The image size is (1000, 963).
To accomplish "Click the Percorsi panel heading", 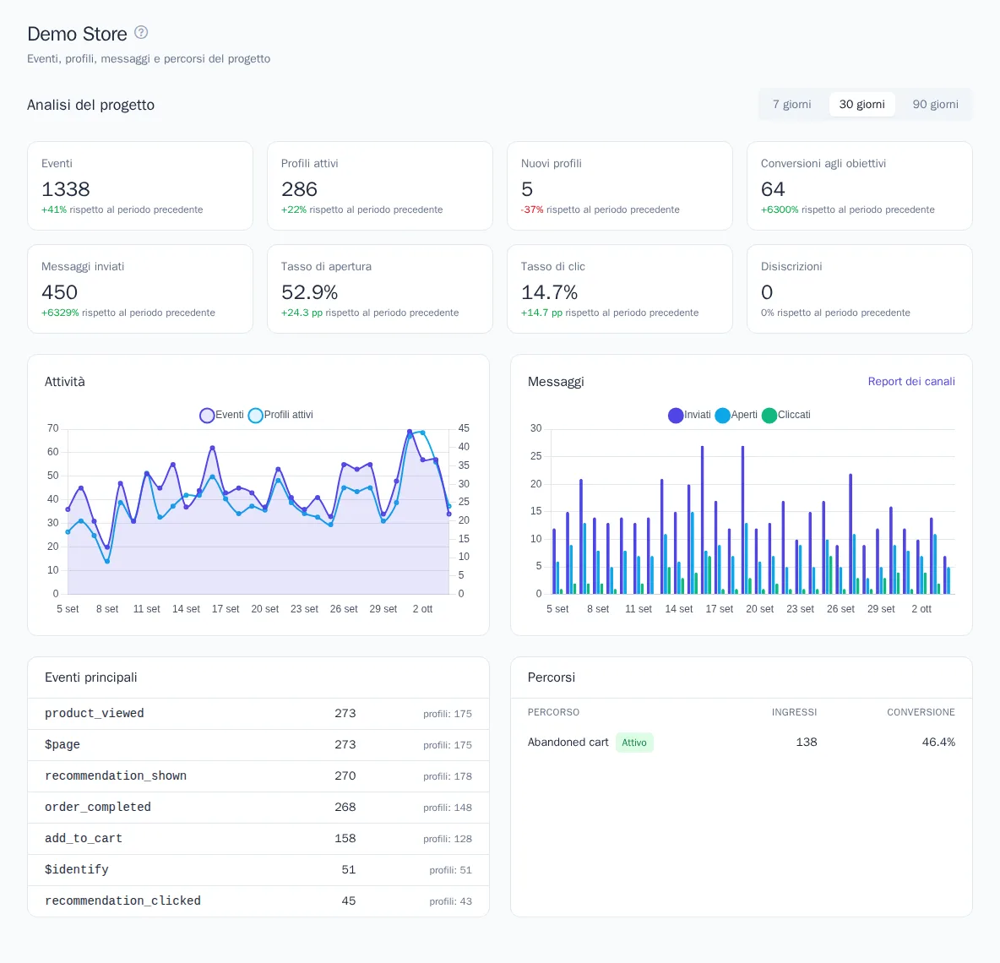I will coord(551,677).
